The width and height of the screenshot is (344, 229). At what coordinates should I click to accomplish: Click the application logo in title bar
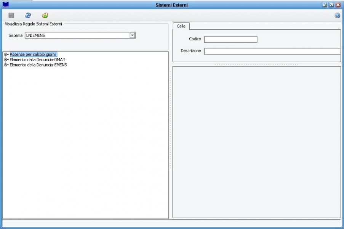coord(5,5)
